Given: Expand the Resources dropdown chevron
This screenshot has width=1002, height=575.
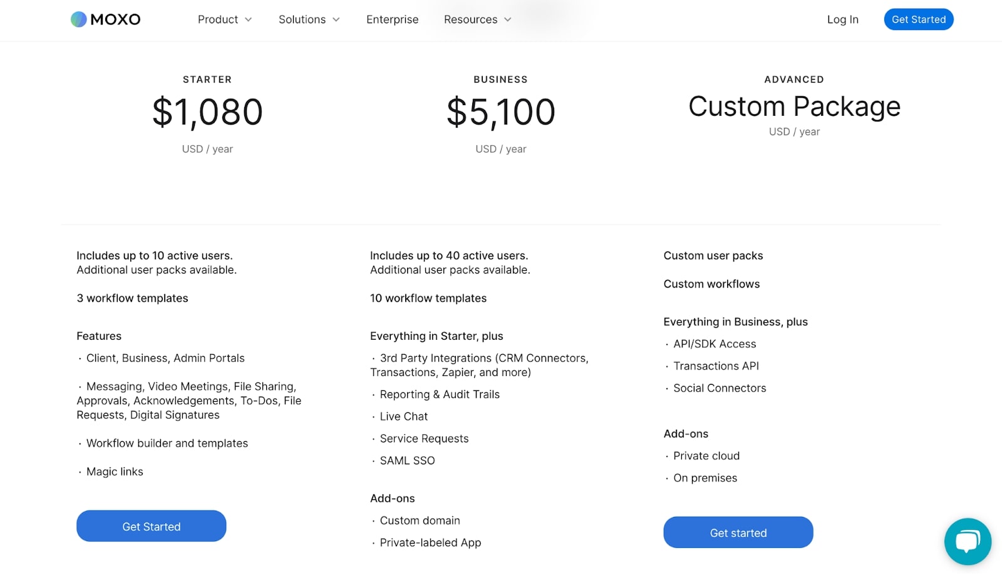Looking at the screenshot, I should coord(508,19).
